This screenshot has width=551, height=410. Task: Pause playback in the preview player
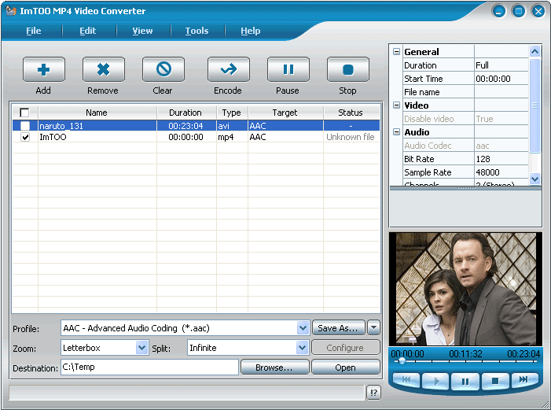pyautogui.click(x=465, y=381)
